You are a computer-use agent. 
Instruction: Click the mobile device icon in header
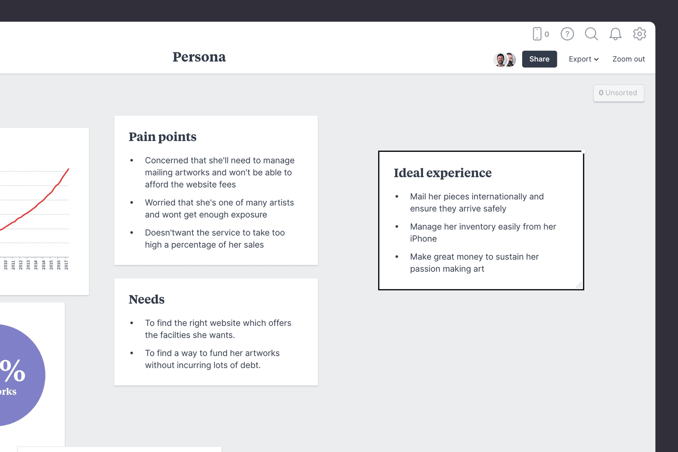pyautogui.click(x=537, y=34)
